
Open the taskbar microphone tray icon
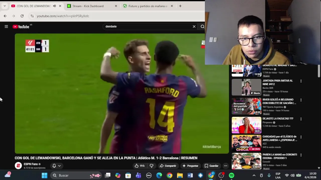[x=269, y=175]
